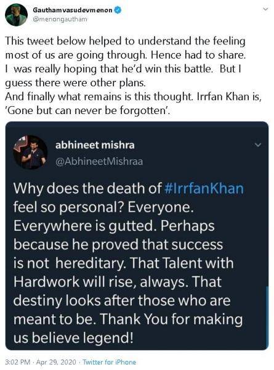Image resolution: width=274 pixels, height=370 pixels.
Task: Open the #IrrfanKhan hashtag
Action: (204, 189)
